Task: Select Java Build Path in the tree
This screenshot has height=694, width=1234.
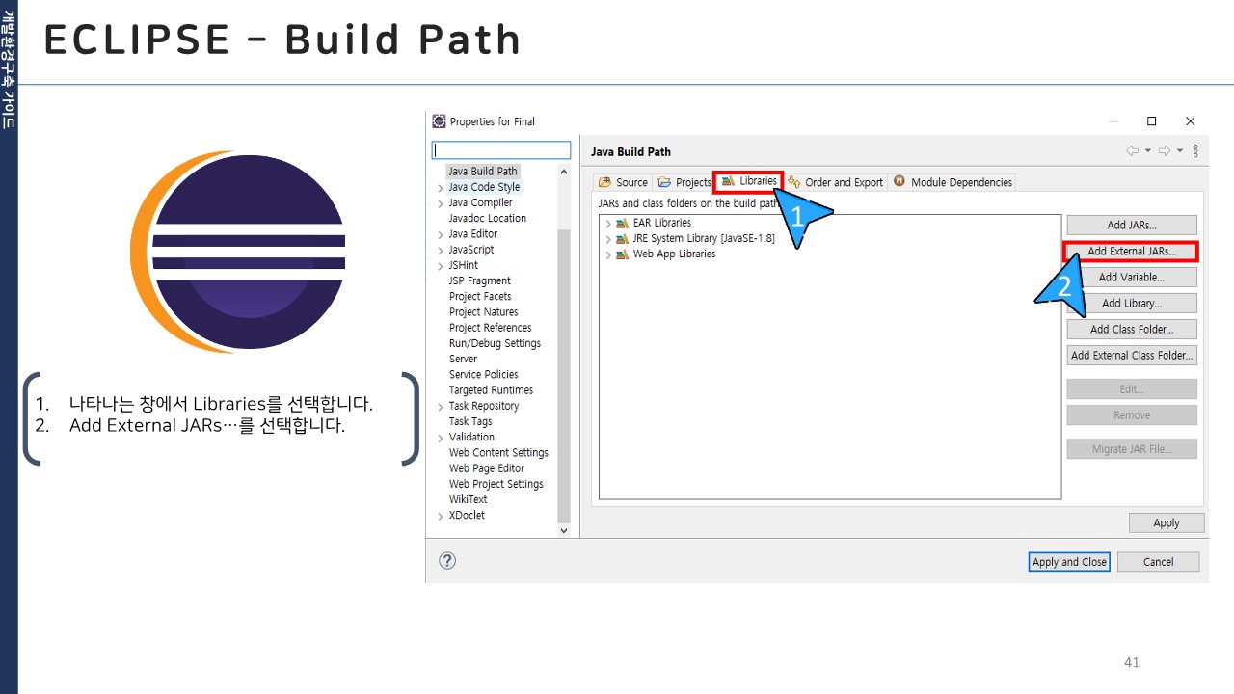Action: 483,172
